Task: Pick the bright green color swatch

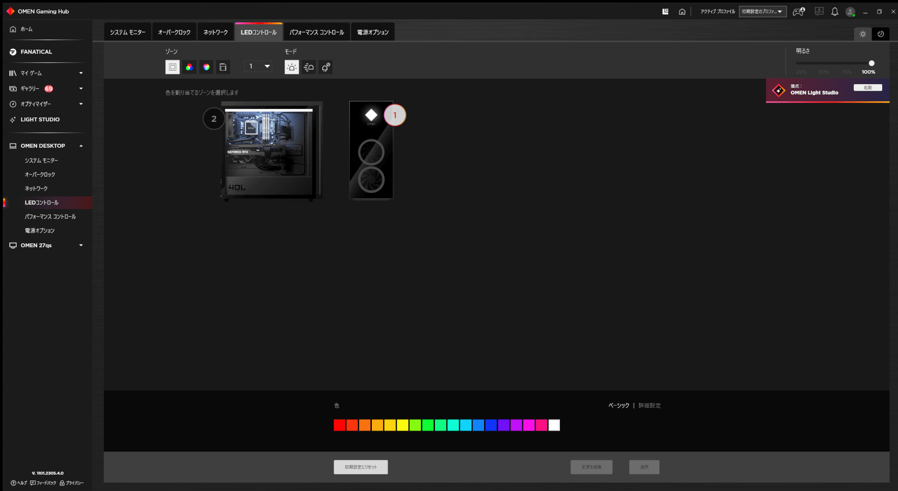Action: 428,425
